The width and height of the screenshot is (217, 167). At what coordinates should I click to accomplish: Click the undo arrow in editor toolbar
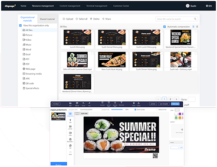tap(83, 104)
